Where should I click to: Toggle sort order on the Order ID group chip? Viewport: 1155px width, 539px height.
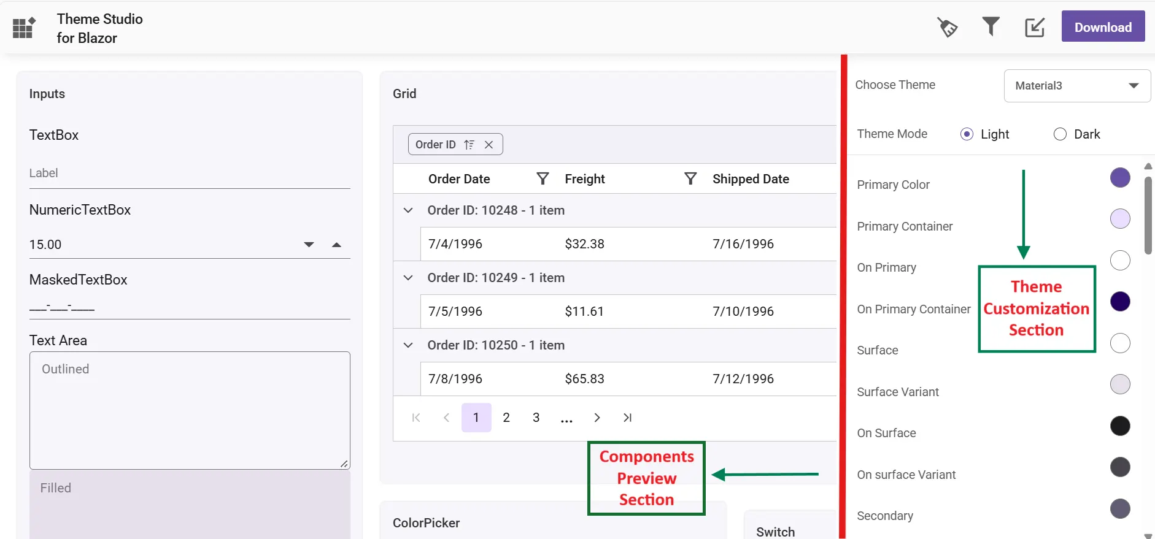[x=469, y=145]
